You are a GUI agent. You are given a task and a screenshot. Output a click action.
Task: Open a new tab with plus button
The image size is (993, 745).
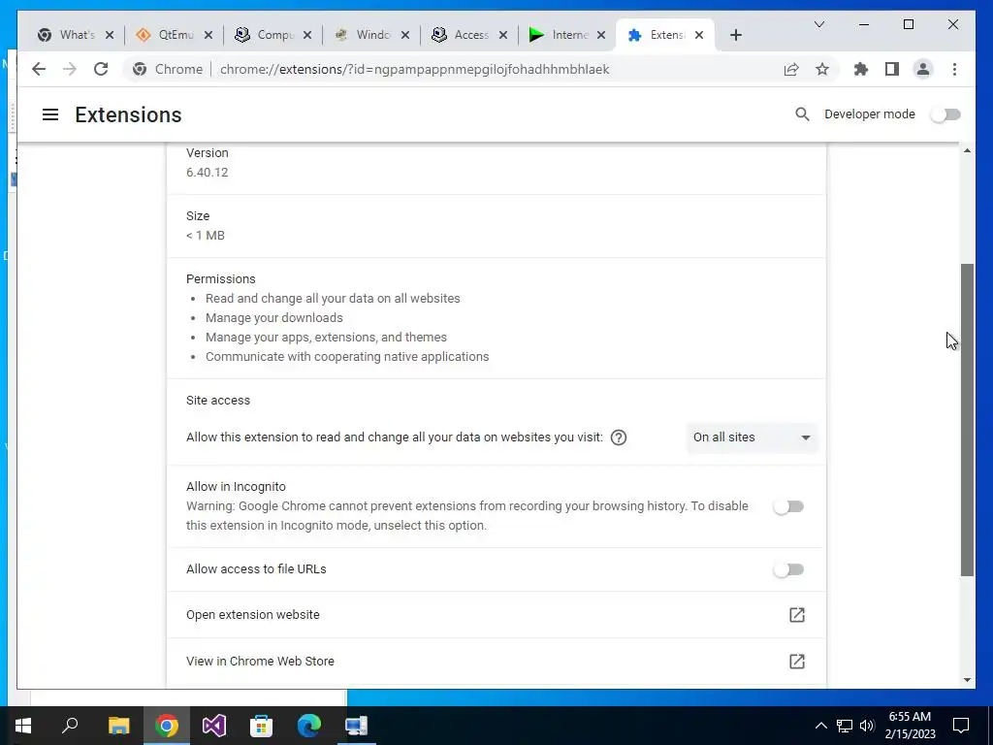[735, 35]
